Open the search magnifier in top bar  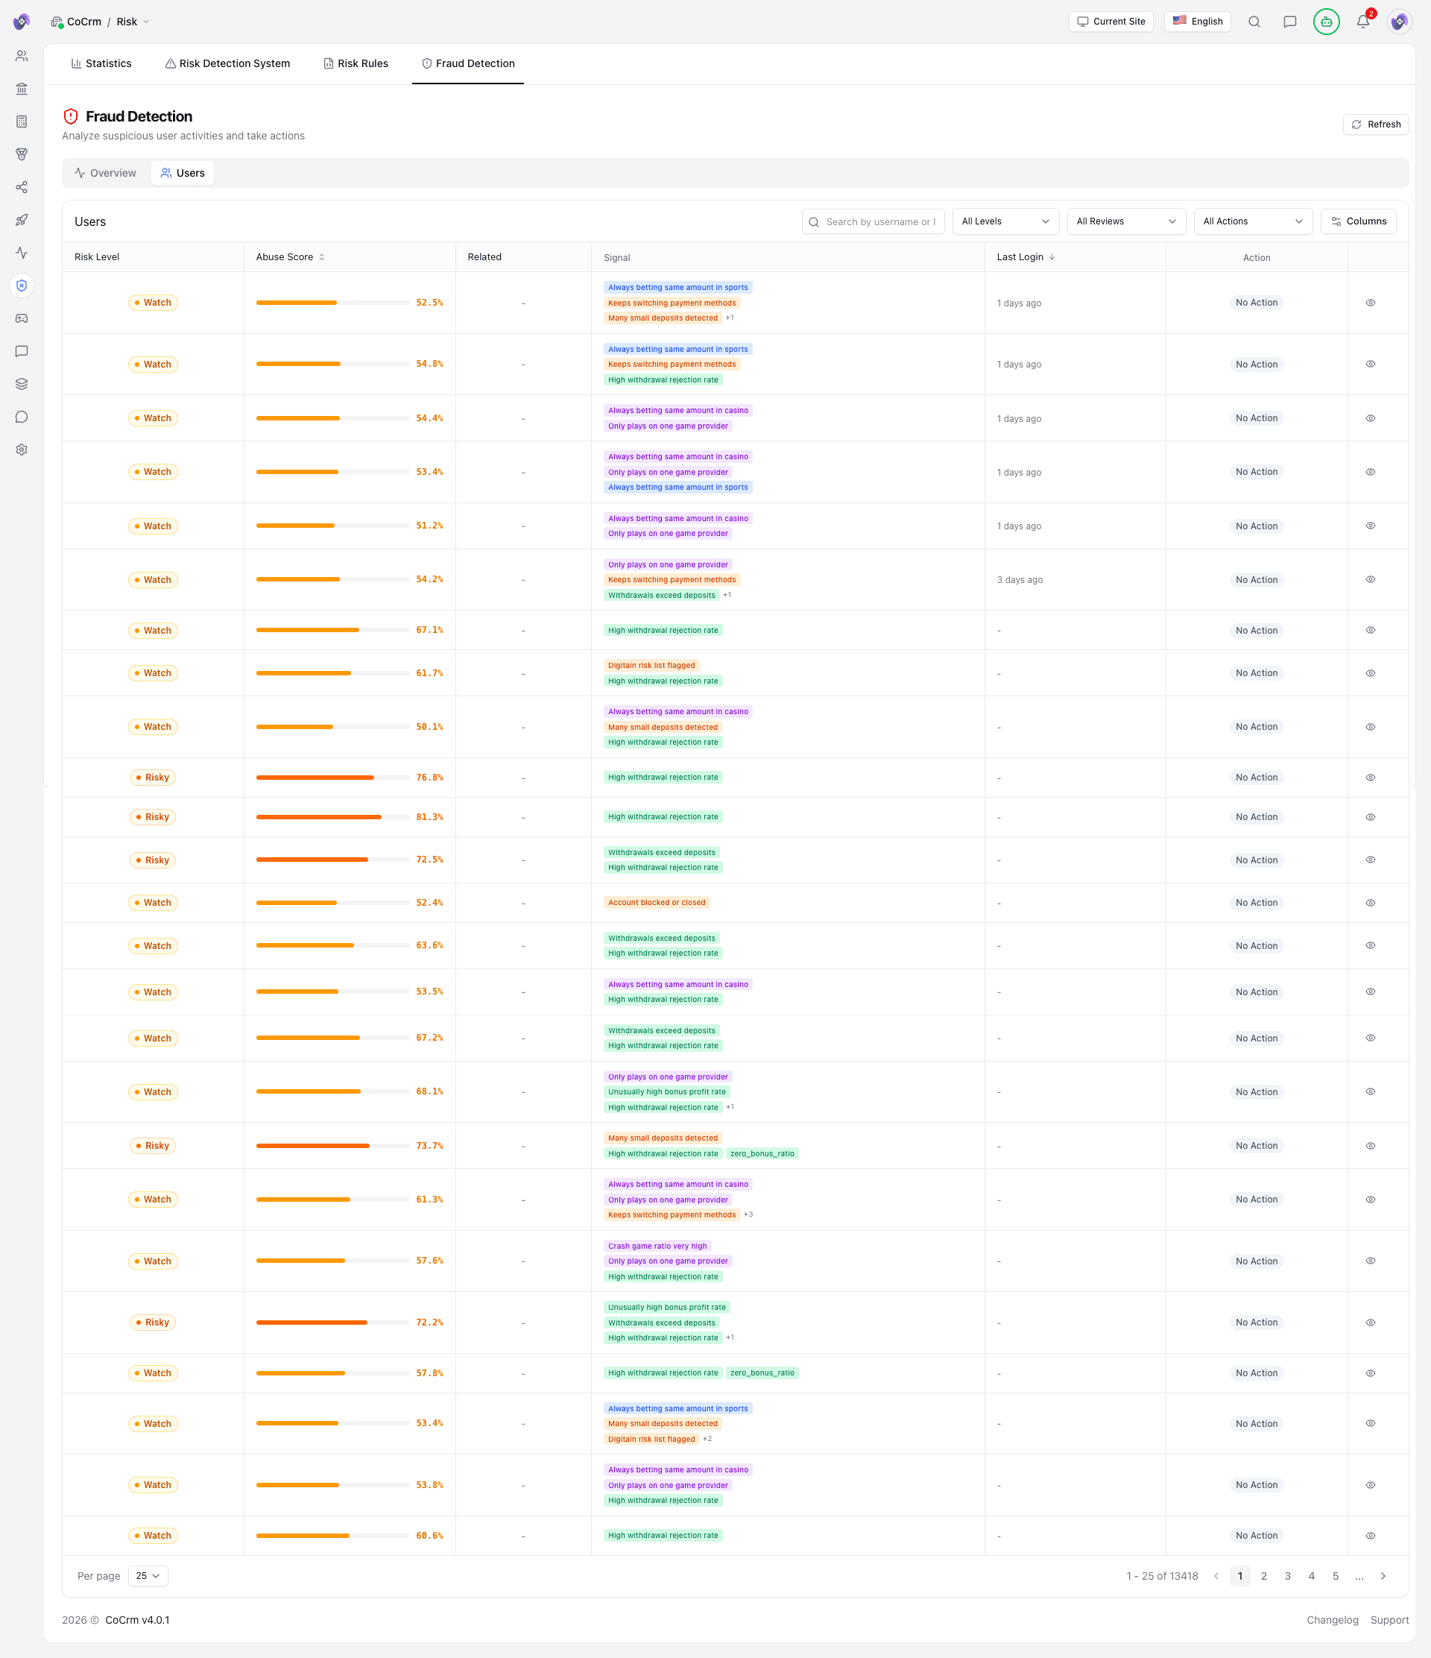(x=1254, y=22)
